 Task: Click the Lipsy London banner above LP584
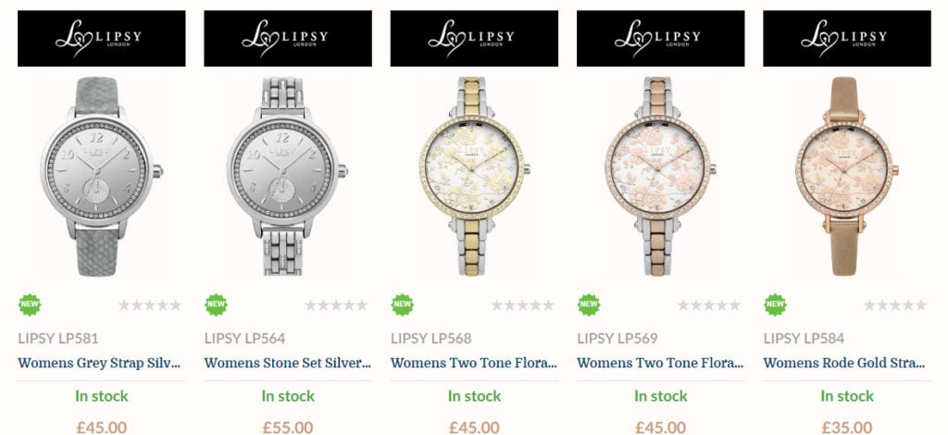coord(847,38)
